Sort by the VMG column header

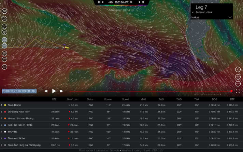[x=143, y=99]
